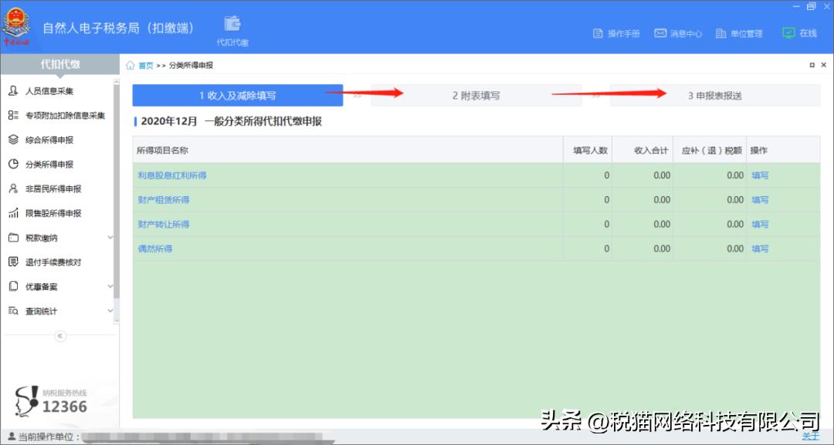Select 非居民所得申报 sidebar item
834x445 pixels.
click(x=52, y=189)
